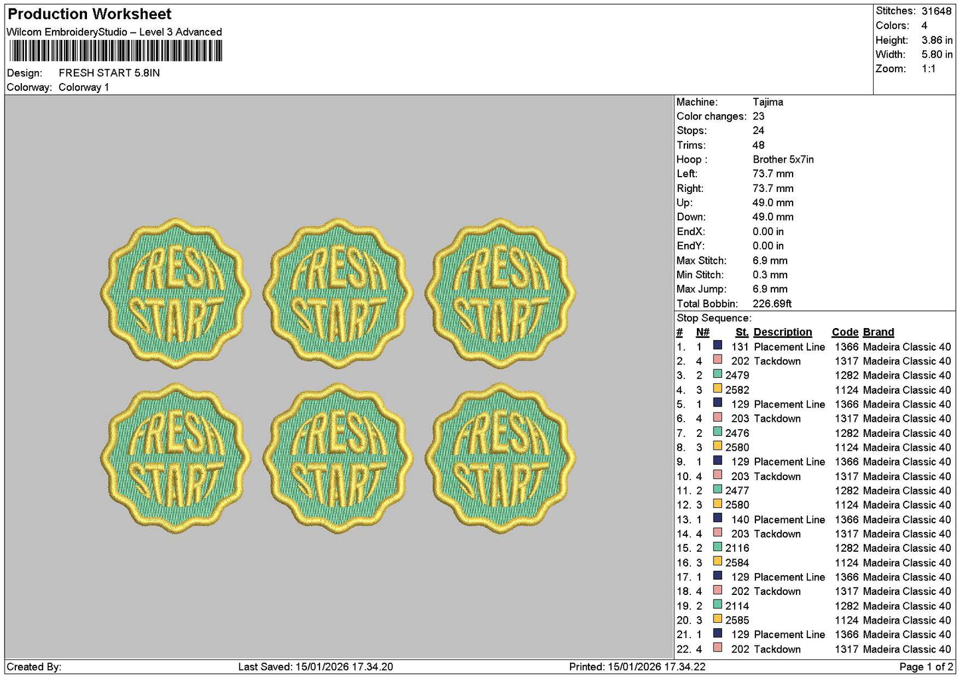
Task: Click the yellow swatch beside stitch count 2585
Action: point(718,619)
